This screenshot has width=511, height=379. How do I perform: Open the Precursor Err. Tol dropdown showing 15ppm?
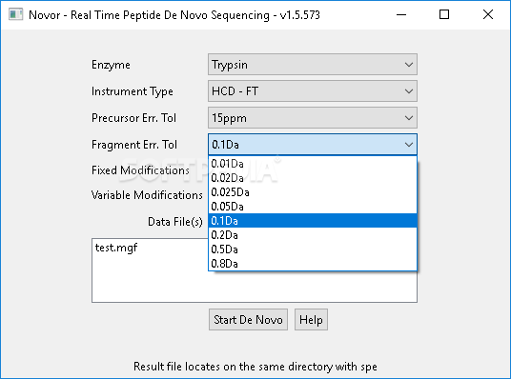pyautogui.click(x=313, y=118)
